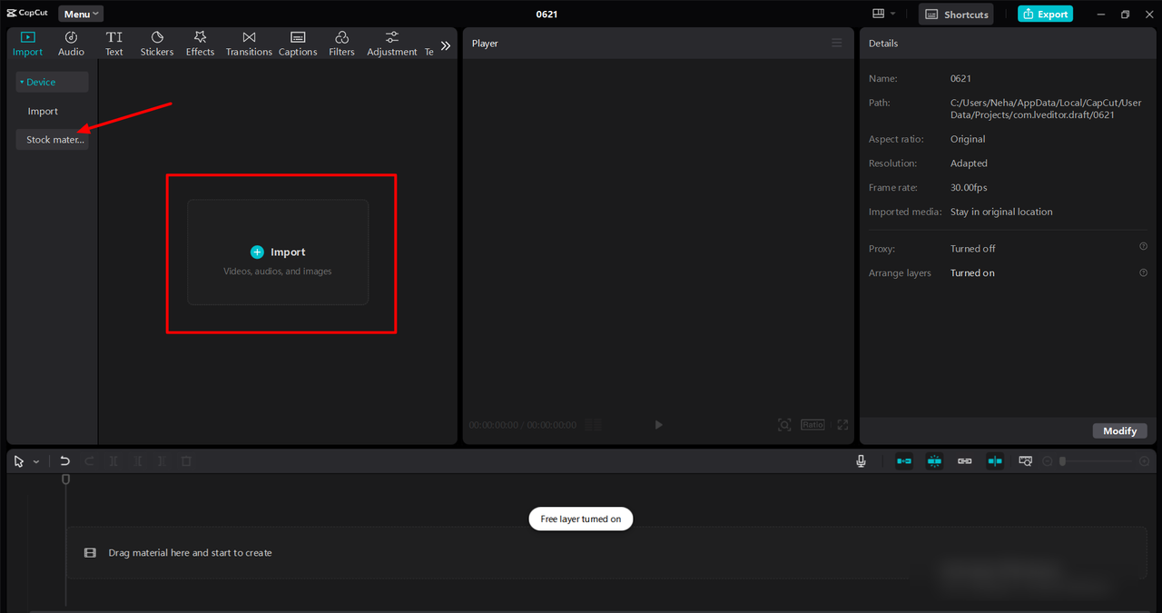Image resolution: width=1162 pixels, height=613 pixels.
Task: Toggle preview axis
Action: 995,461
